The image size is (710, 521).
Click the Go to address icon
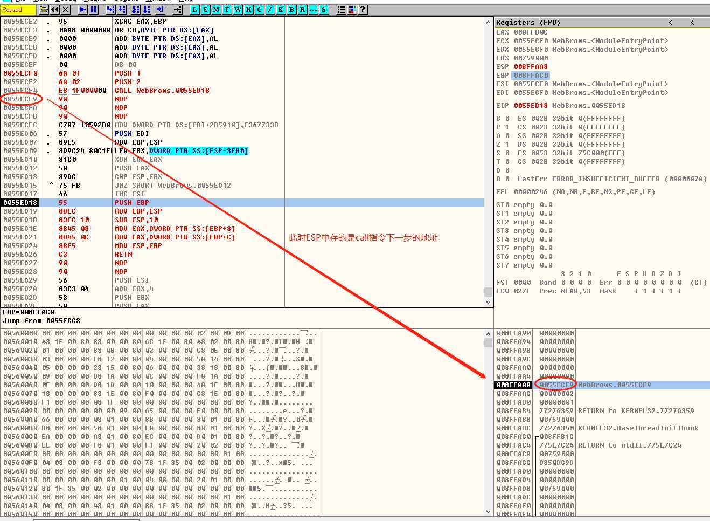177,9
